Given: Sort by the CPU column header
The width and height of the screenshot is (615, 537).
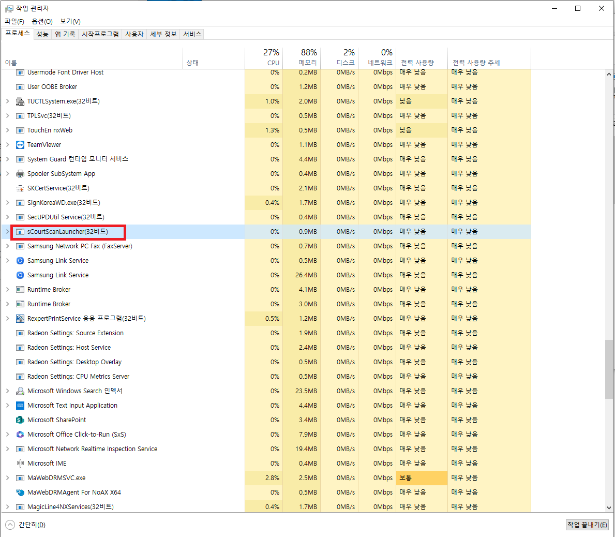Looking at the screenshot, I should (264, 58).
